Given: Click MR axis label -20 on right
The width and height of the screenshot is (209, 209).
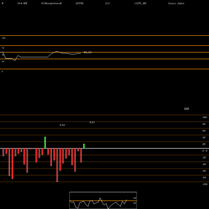Looking at the screenshot, I should pos(204,158).
